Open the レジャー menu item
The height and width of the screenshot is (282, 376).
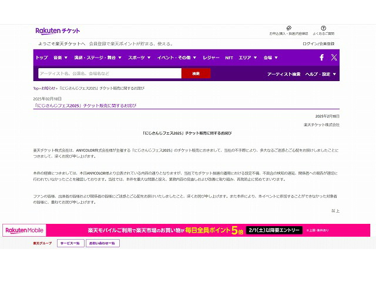click(x=211, y=58)
